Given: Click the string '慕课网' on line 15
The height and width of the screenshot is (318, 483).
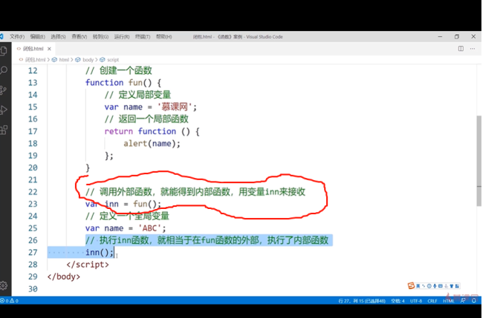Looking at the screenshot, I should tap(175, 107).
